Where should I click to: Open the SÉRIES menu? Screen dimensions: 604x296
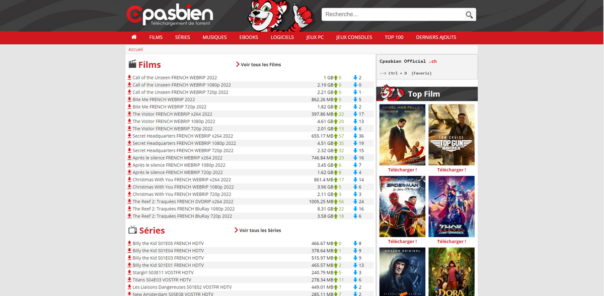coord(183,37)
